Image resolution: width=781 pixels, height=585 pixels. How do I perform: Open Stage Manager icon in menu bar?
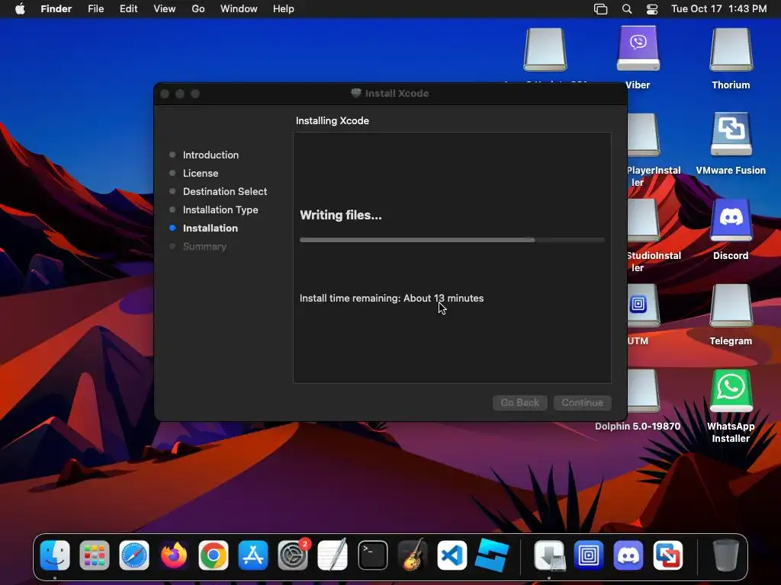tap(601, 9)
